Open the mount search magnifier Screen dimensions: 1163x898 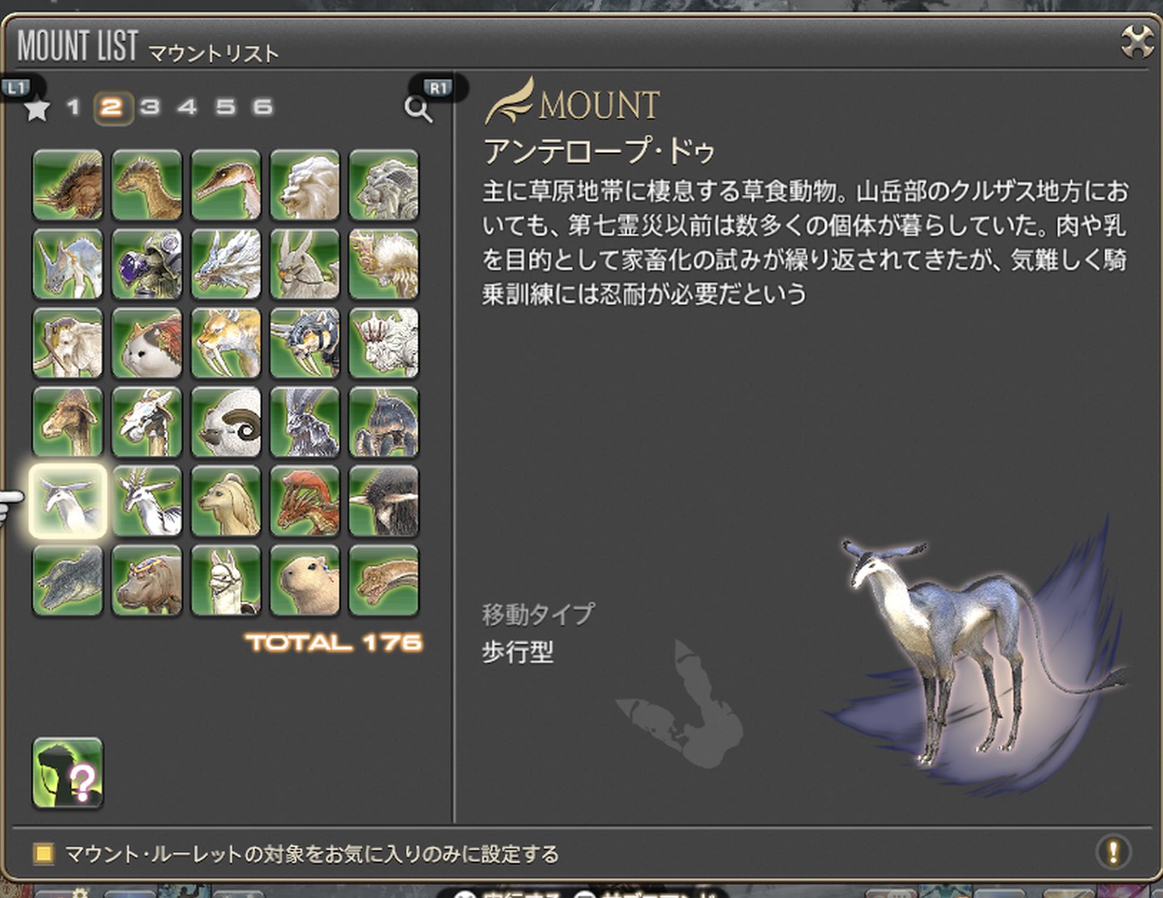(418, 110)
